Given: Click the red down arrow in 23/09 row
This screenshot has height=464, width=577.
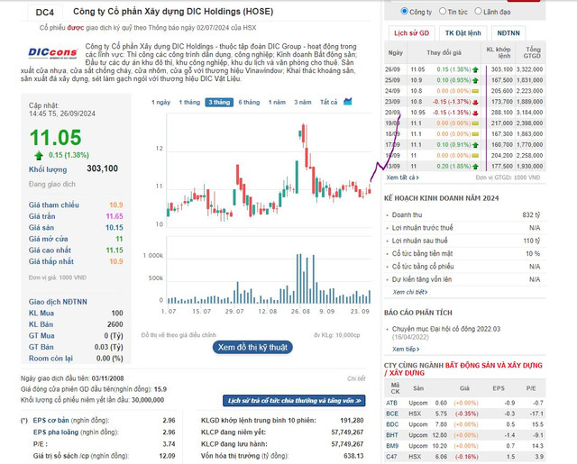Looking at the screenshot, I should pyautogui.click(x=475, y=102).
